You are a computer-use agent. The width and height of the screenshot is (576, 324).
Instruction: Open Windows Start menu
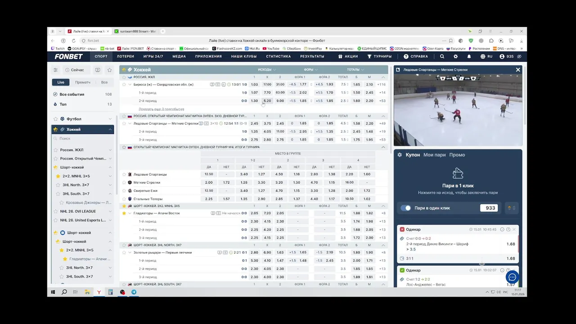point(53,292)
